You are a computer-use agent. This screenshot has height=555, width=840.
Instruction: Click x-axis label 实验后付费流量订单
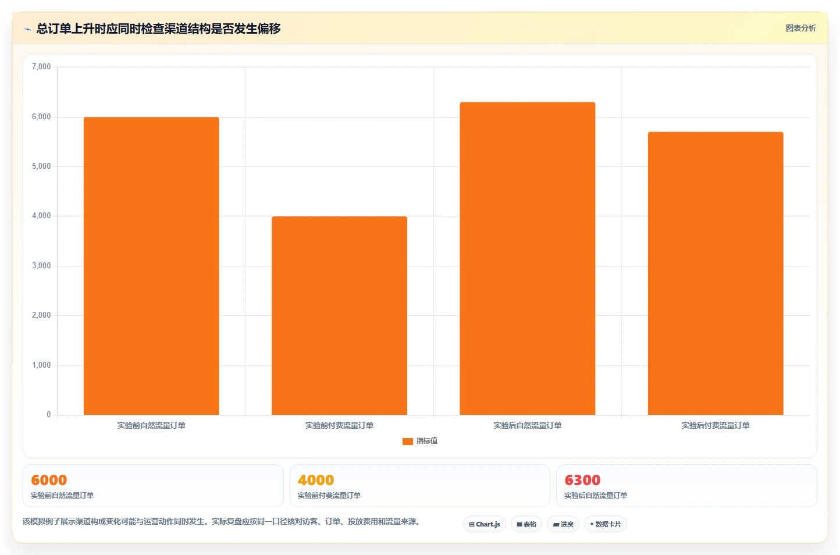click(x=716, y=425)
